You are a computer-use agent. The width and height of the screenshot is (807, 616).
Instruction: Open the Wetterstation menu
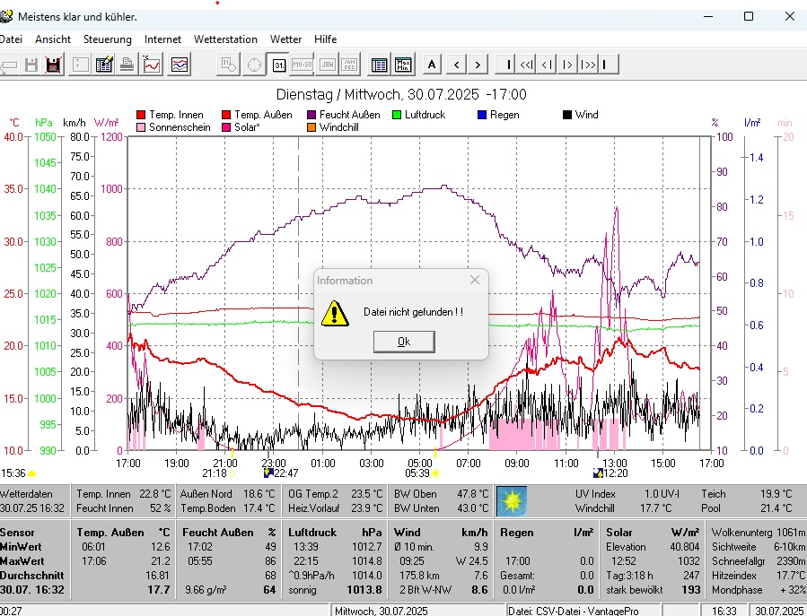[225, 39]
